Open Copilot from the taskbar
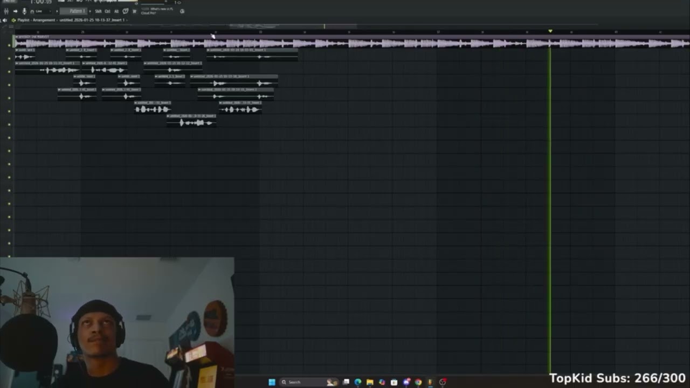Screen dimensions: 690x388 (382, 382)
